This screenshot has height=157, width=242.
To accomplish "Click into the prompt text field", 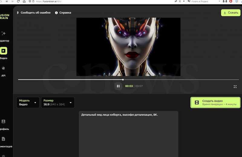I will (128, 133).
